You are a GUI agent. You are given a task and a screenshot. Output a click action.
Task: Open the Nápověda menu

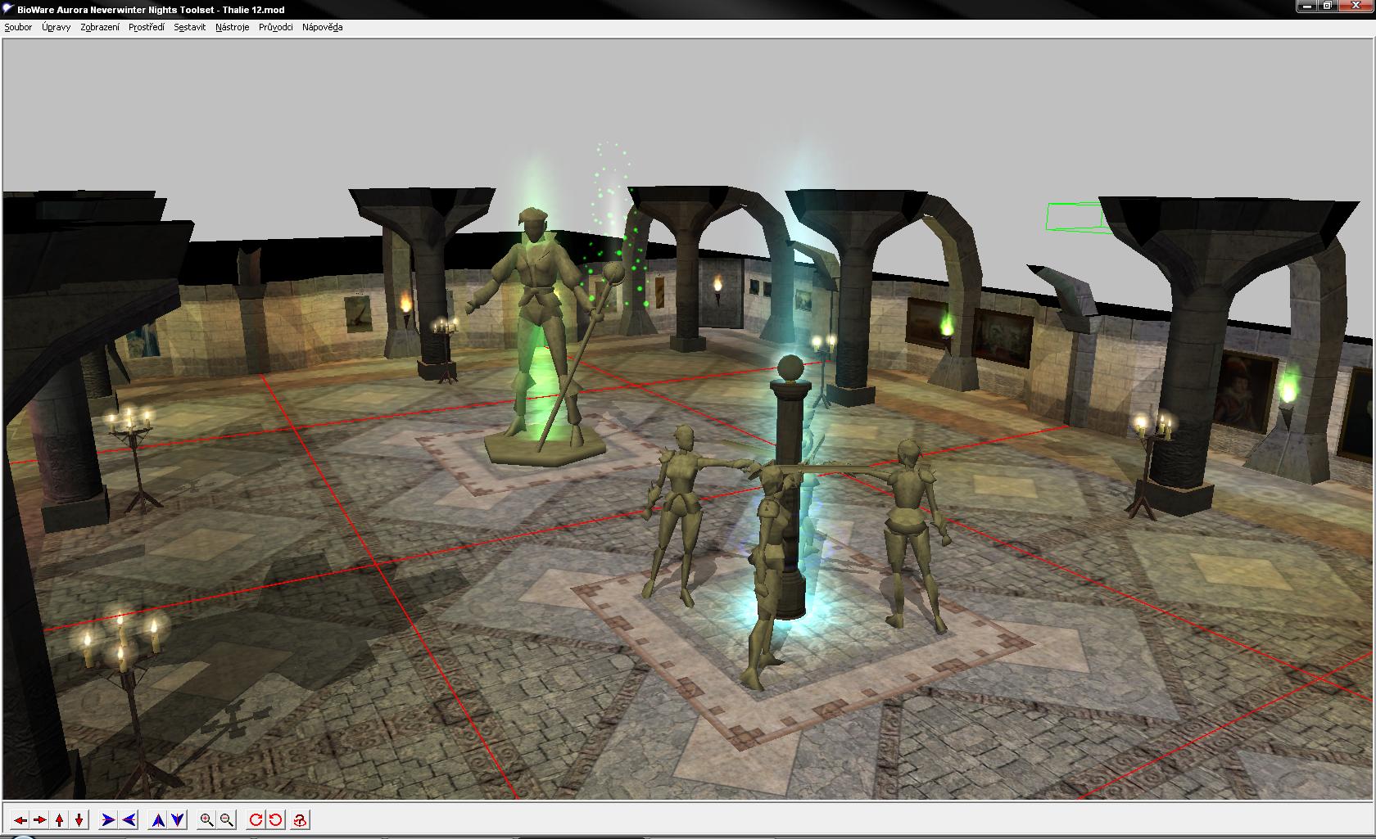point(322,27)
